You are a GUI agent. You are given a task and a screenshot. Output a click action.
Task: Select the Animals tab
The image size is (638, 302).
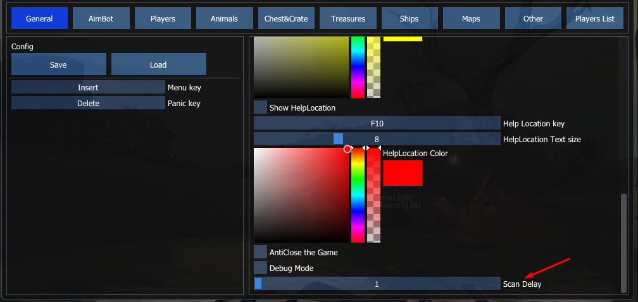(x=224, y=18)
